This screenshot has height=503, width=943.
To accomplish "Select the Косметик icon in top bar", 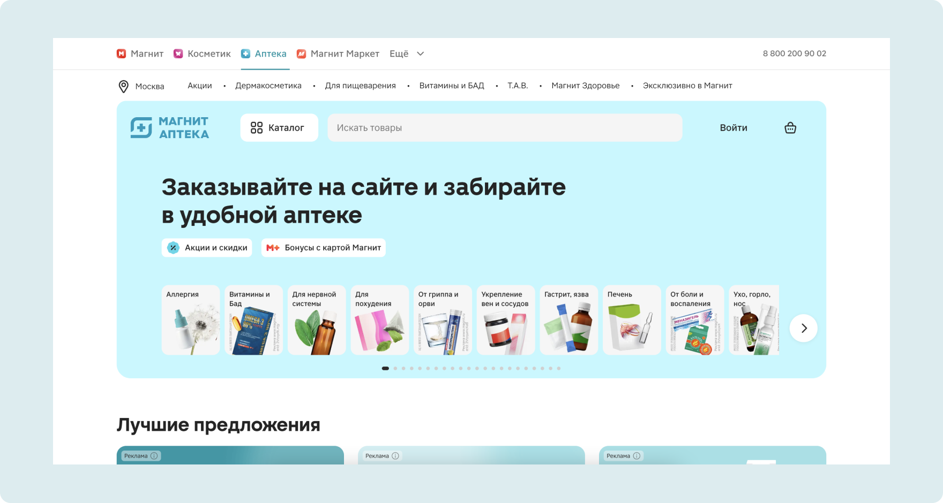I will [x=178, y=54].
